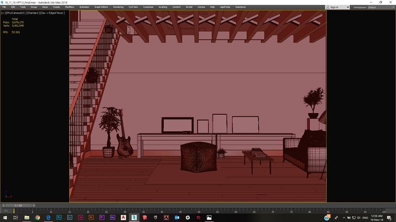Open Adobe Illustrator taskbar icon

pyautogui.click(x=91, y=217)
